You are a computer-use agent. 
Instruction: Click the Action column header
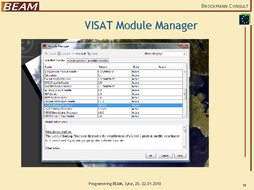(170, 67)
